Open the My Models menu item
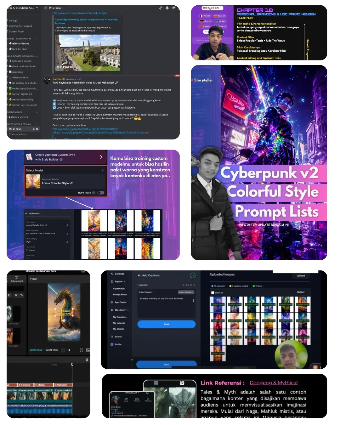 click(x=118, y=329)
